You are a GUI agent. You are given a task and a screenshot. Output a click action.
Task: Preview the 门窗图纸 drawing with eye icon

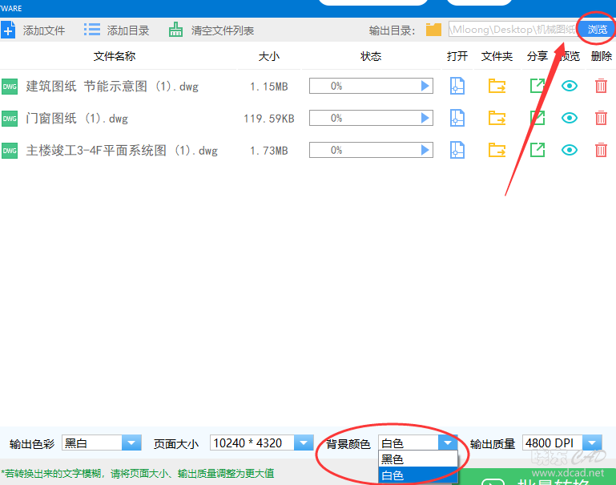click(570, 119)
